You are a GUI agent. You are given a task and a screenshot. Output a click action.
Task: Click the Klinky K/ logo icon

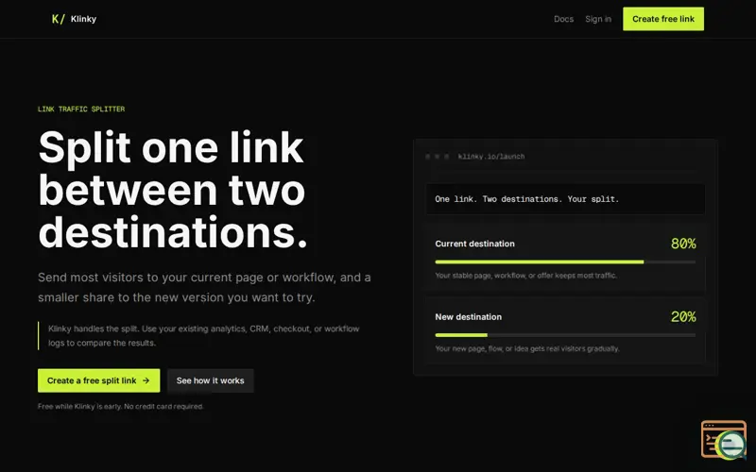click(59, 19)
